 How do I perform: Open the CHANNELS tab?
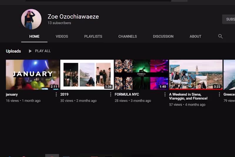[127, 37]
